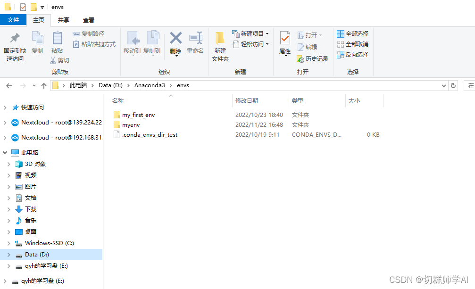Click Anaconda3 in the address breadcrumb
Image resolution: width=475 pixels, height=289 pixels.
coord(150,85)
